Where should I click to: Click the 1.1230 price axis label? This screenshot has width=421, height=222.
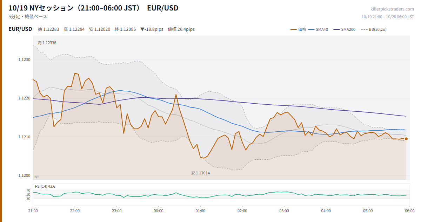coord(25,60)
